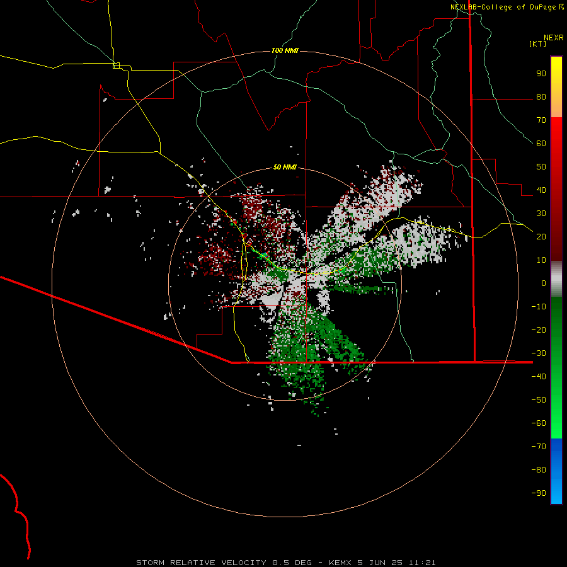The image size is (567, 567).
Task: Click the KEMX station identifier in the caption
Action: click(x=340, y=563)
